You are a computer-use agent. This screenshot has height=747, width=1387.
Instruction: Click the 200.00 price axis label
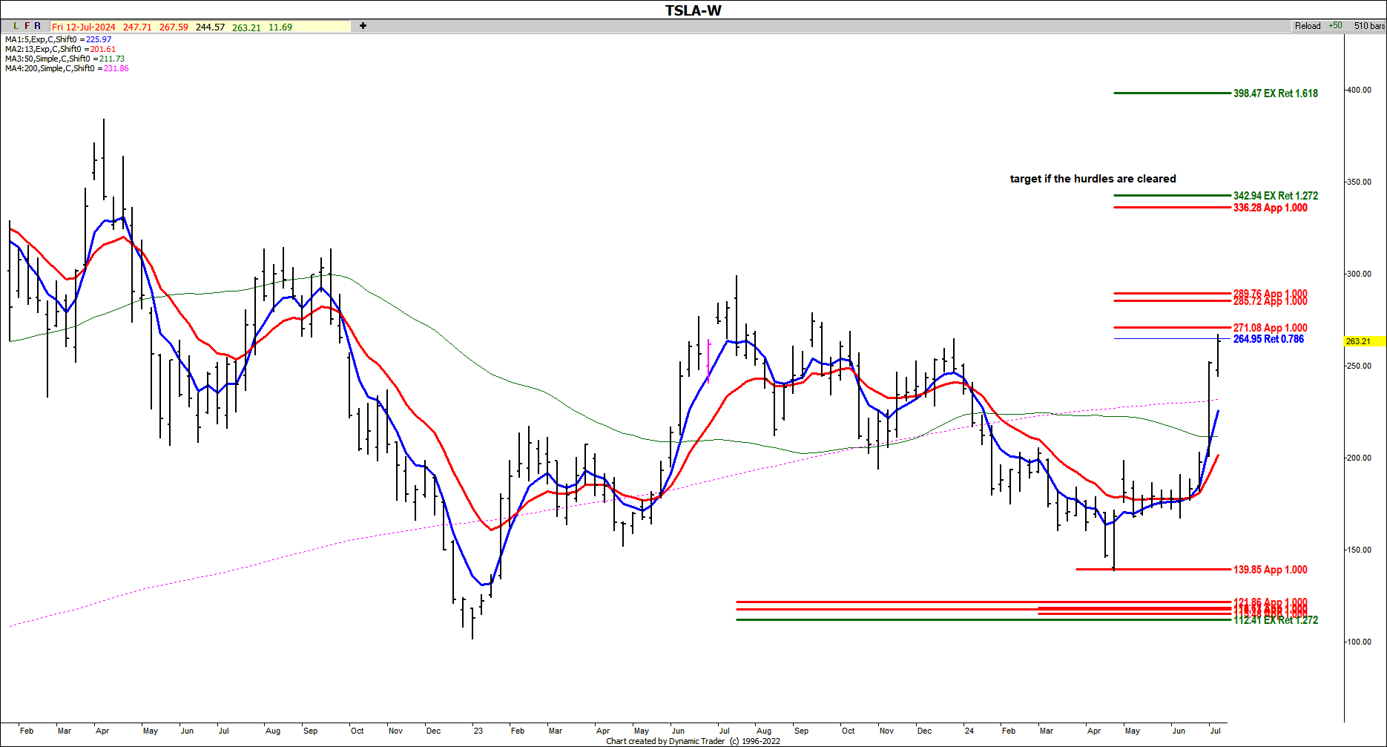(1359, 458)
